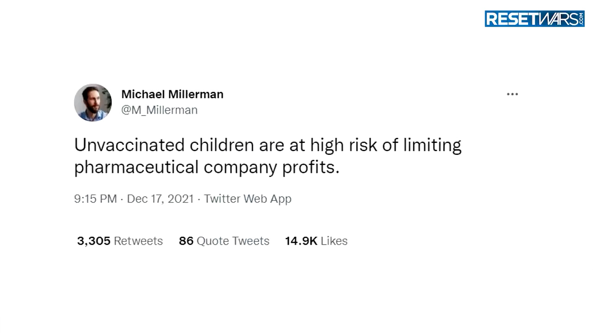
Task: Click the "Retweets" label text
Action: pyautogui.click(x=139, y=241)
